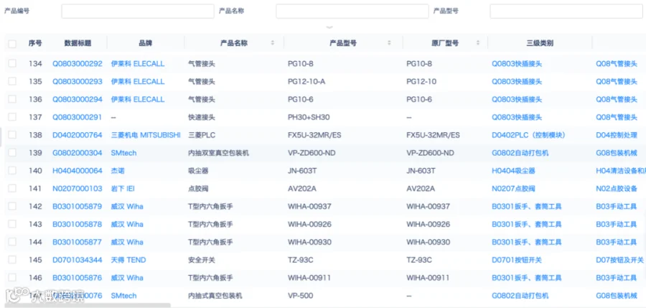Select row 136 checkbox
The width and height of the screenshot is (646, 308).
[12, 99]
